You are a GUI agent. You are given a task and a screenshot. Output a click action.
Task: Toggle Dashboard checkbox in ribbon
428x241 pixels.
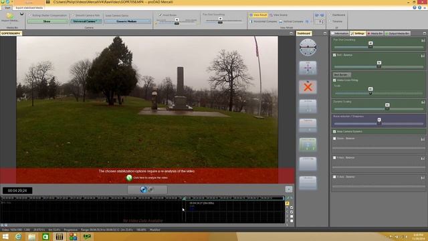coord(330,15)
